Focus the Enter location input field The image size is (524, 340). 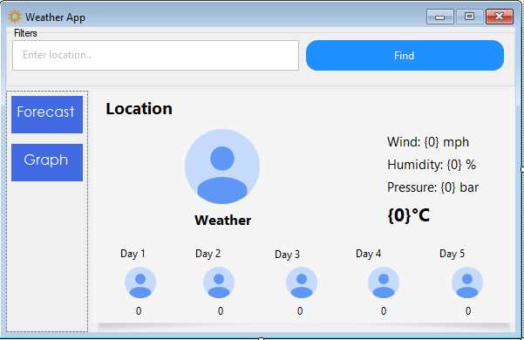coord(155,56)
